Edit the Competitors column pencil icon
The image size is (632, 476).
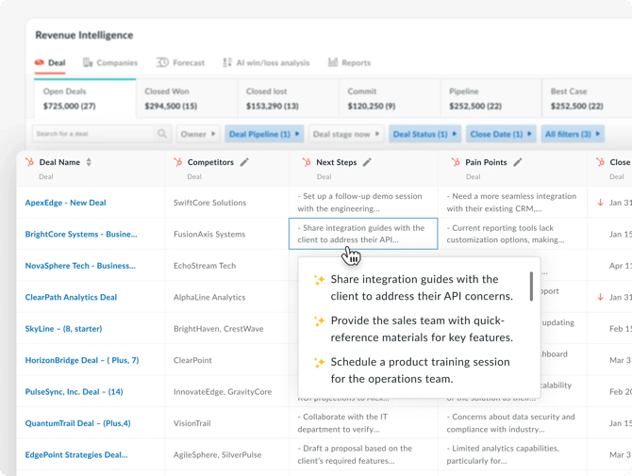(244, 162)
